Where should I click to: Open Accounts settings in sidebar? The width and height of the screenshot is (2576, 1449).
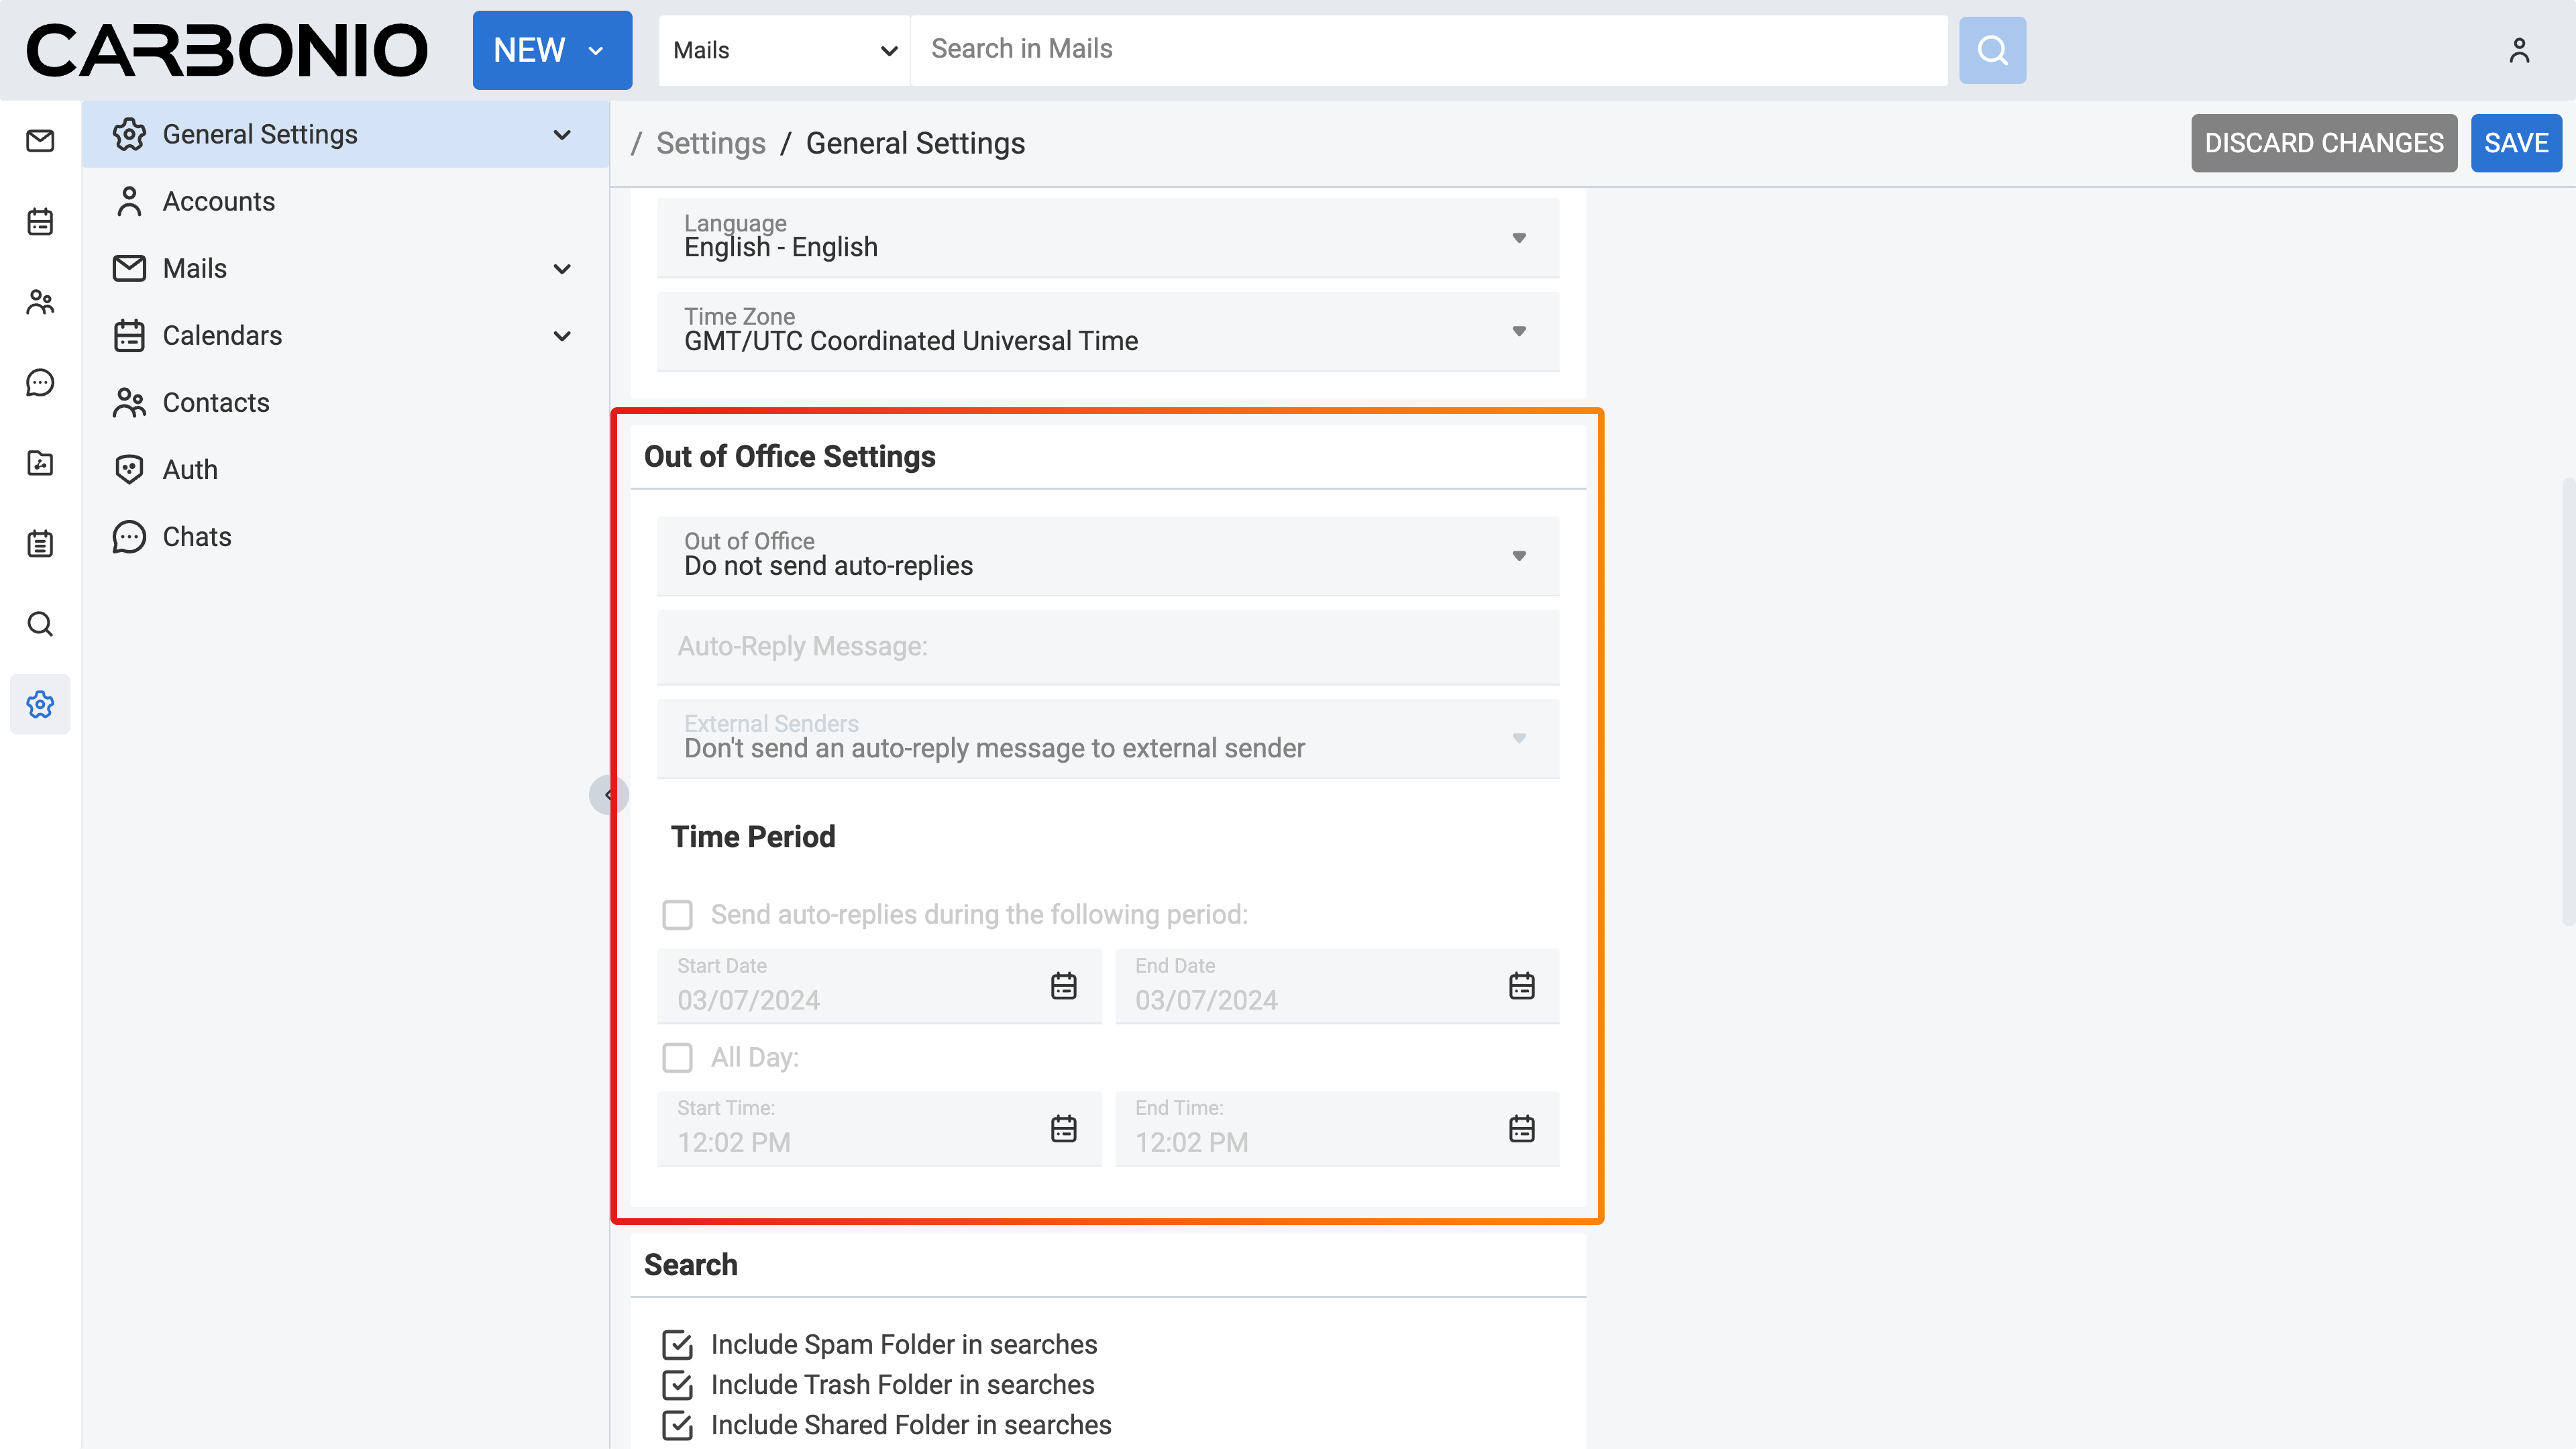click(218, 202)
